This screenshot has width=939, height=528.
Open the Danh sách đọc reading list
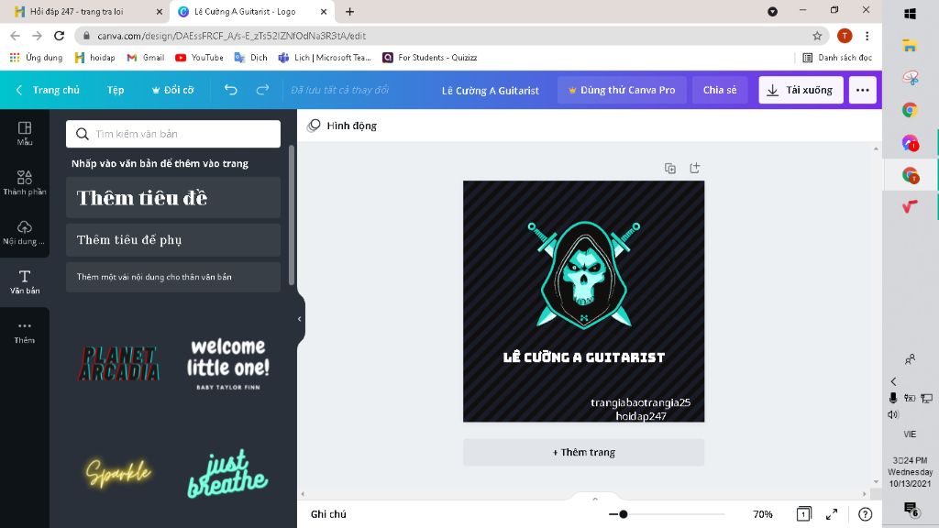(x=837, y=58)
